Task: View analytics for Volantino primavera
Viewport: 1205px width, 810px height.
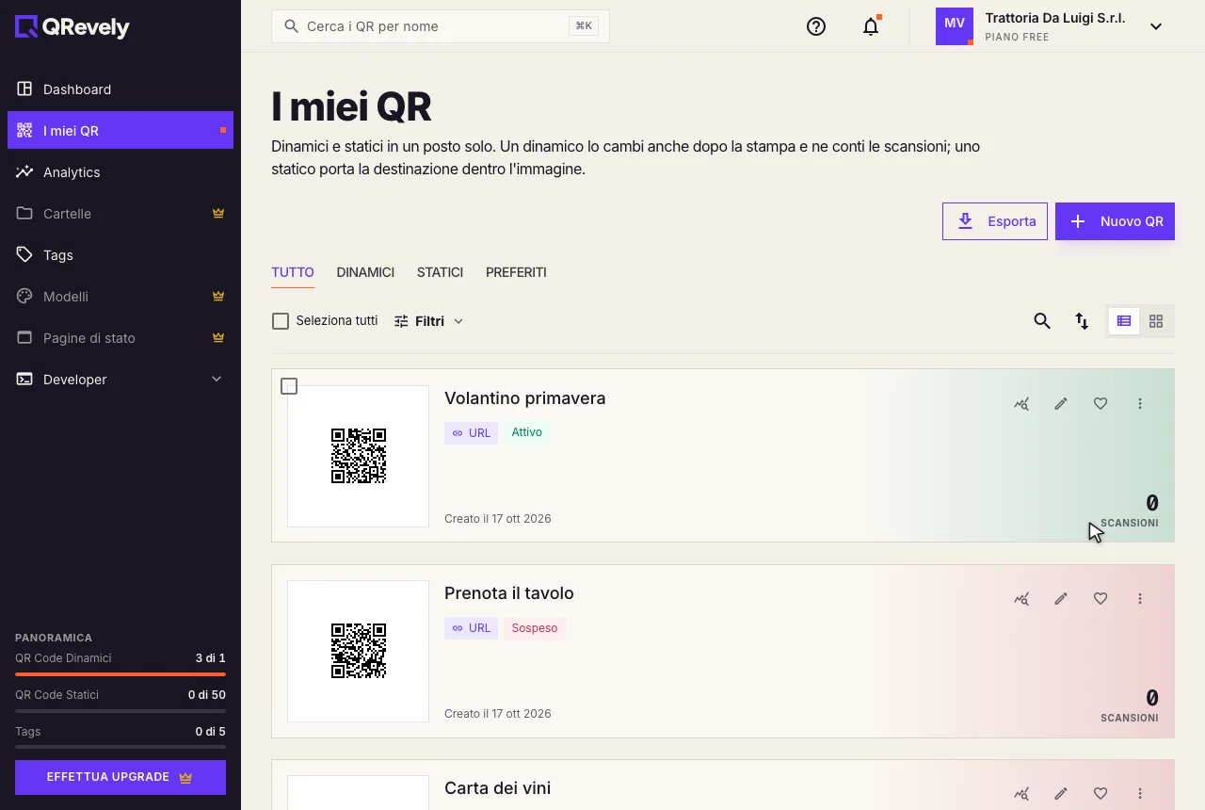Action: (x=1021, y=404)
